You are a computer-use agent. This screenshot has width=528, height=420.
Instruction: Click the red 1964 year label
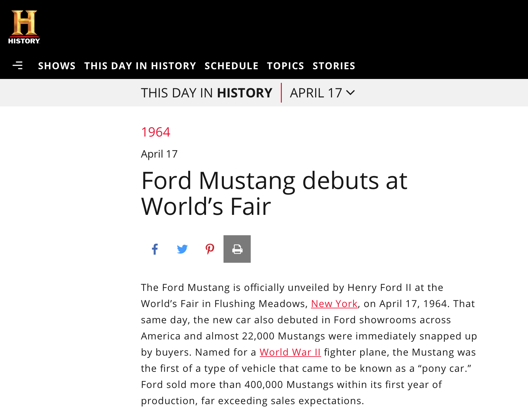click(155, 132)
